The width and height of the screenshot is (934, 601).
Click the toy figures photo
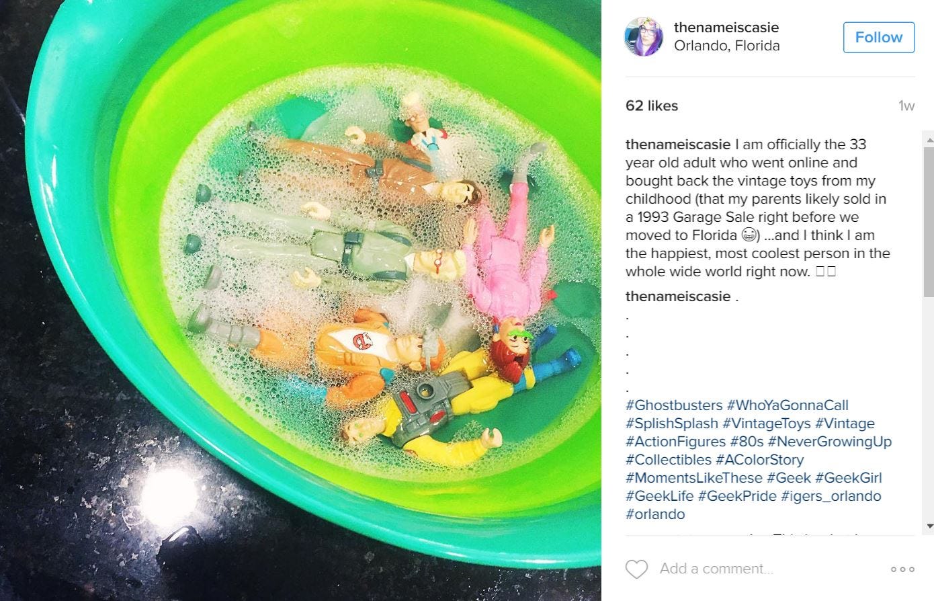(x=300, y=300)
